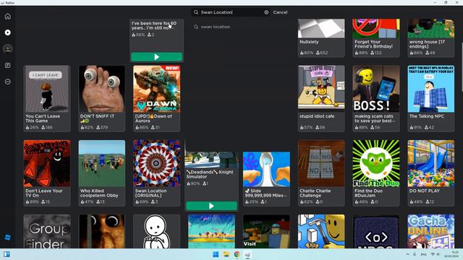Open Windows Start menu

pos(216,254)
